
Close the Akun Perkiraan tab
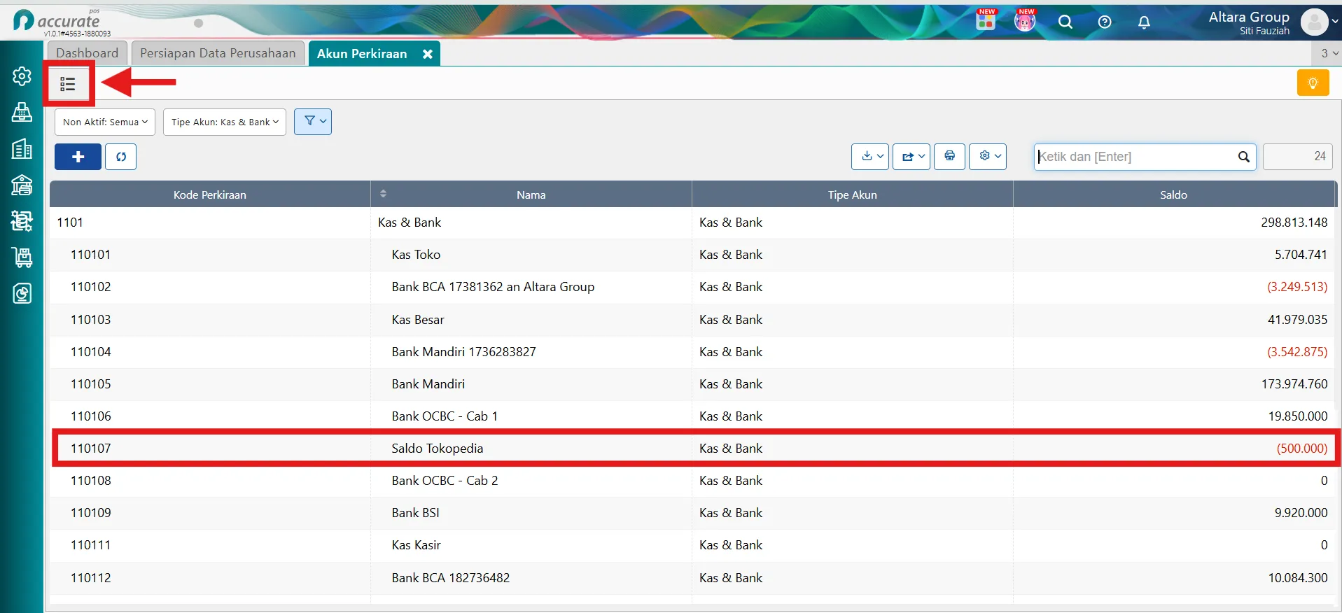(427, 54)
